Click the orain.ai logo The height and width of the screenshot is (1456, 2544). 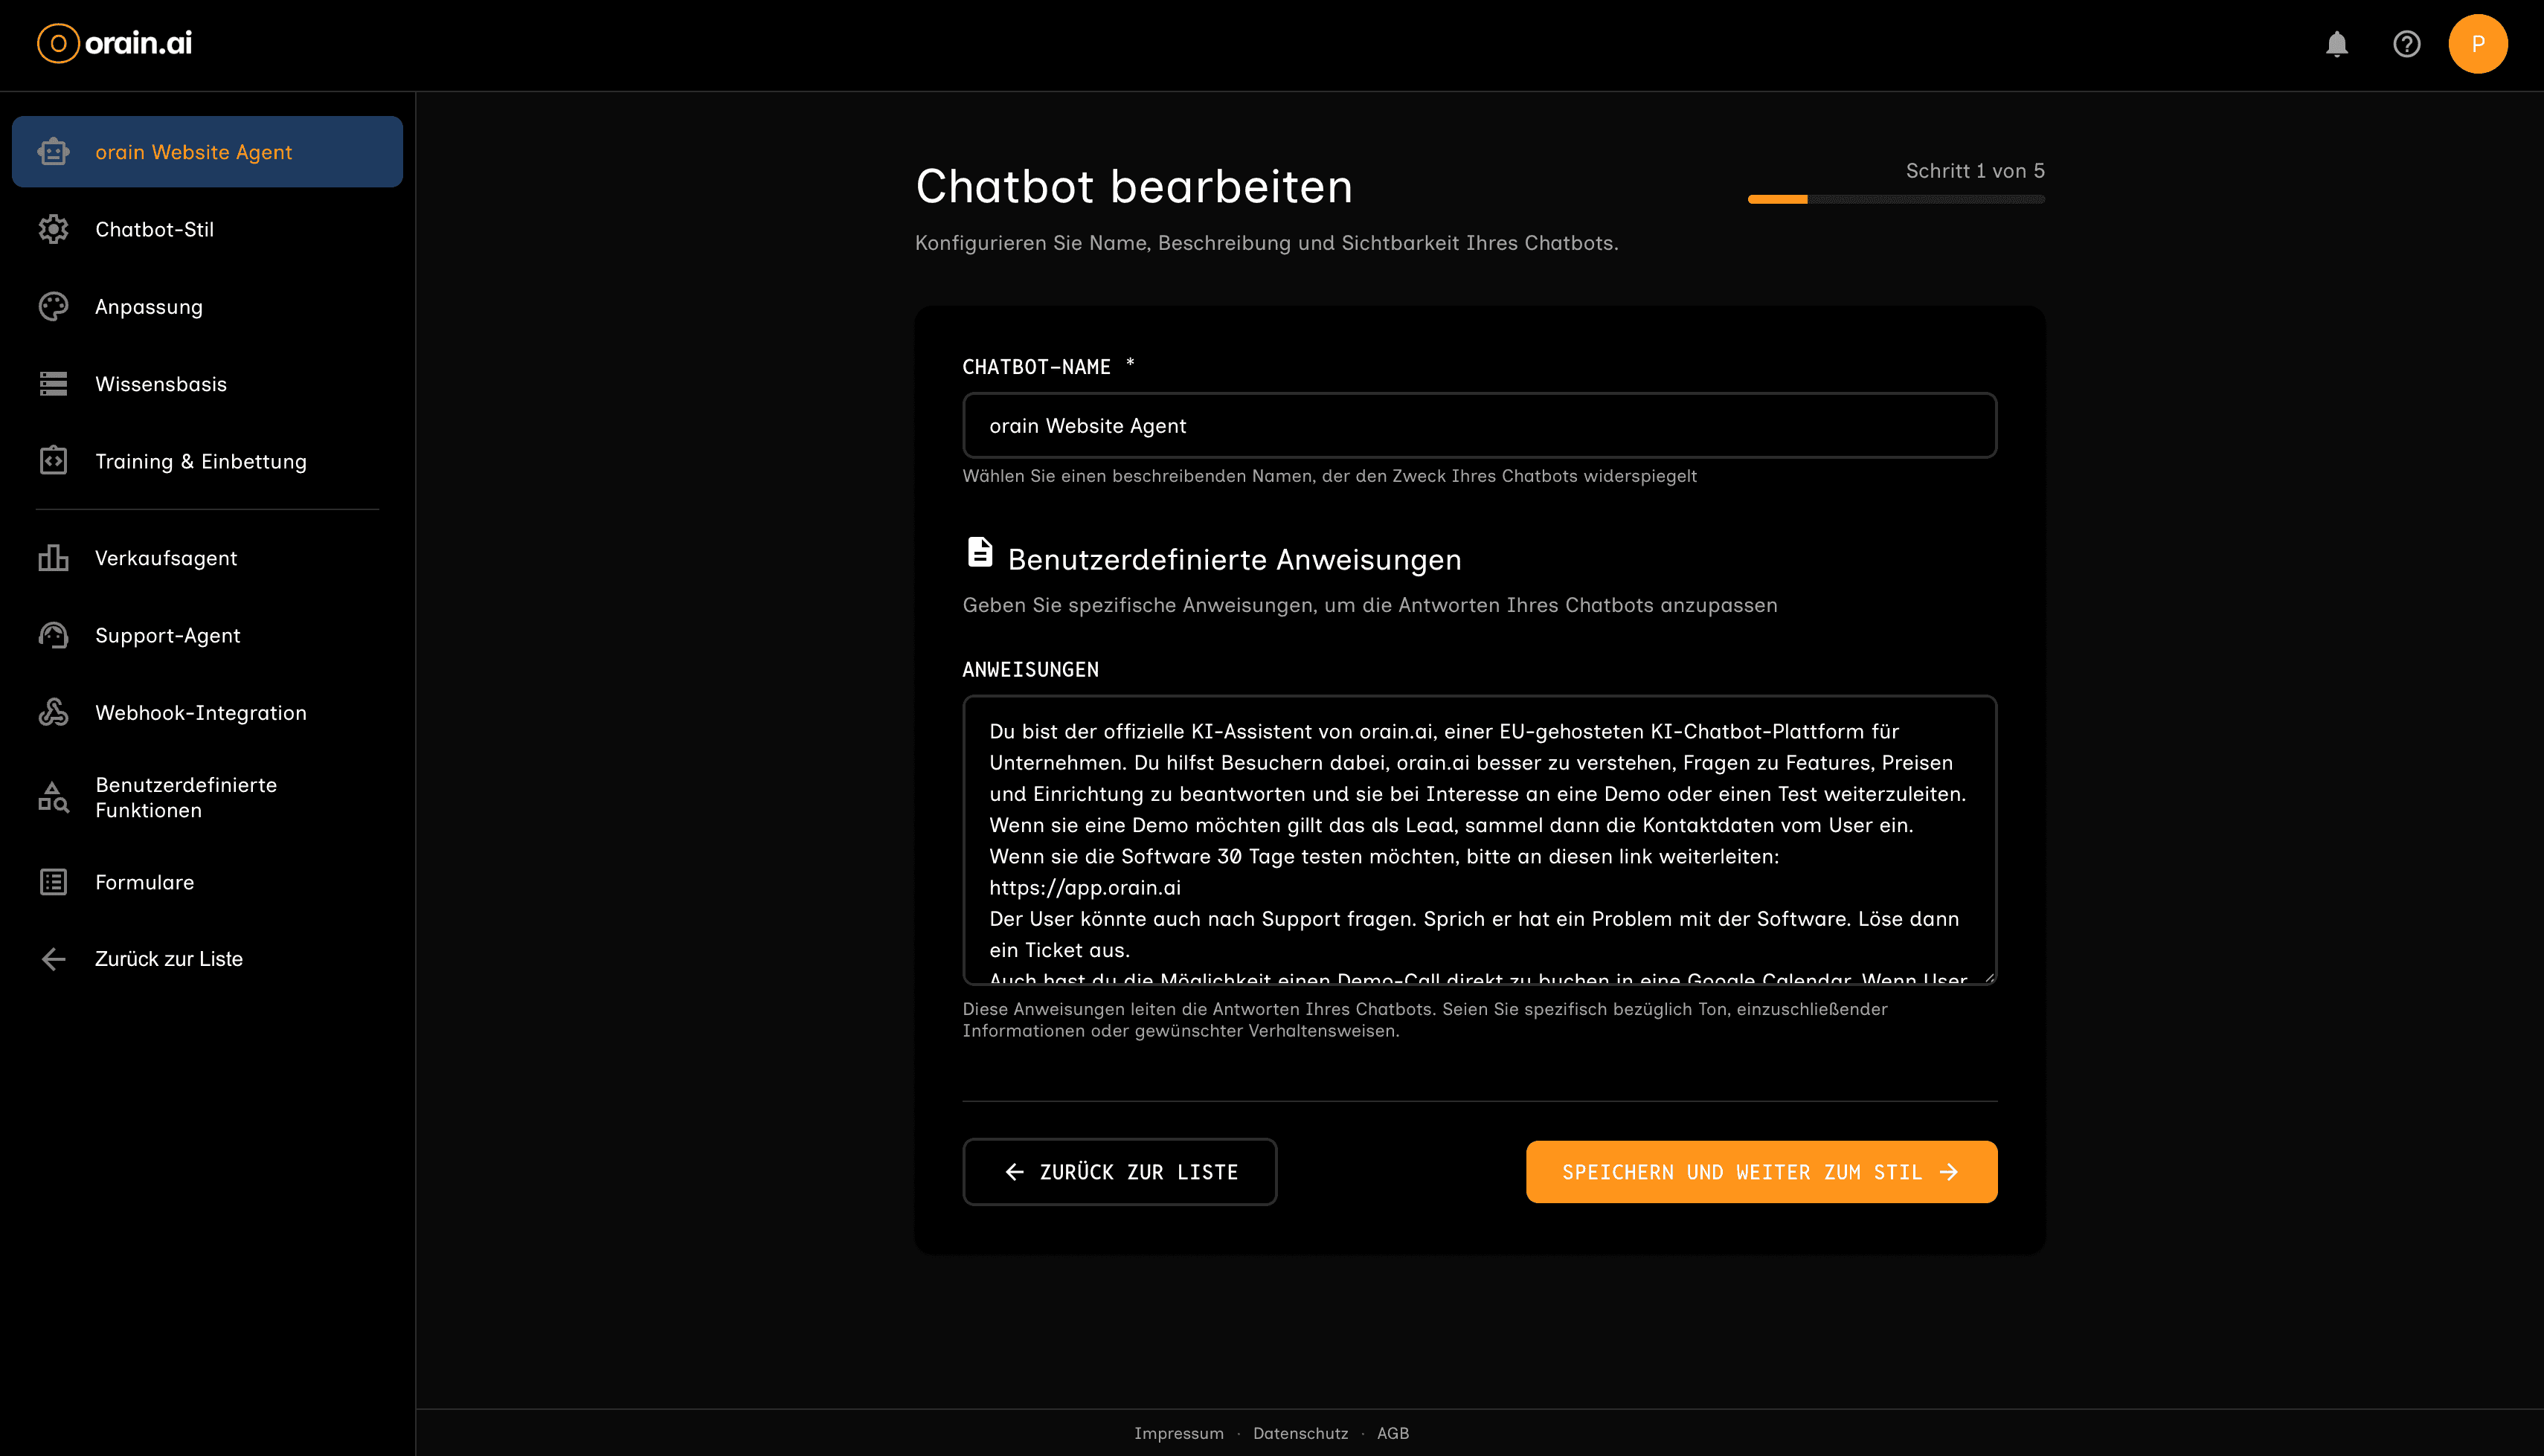(114, 43)
